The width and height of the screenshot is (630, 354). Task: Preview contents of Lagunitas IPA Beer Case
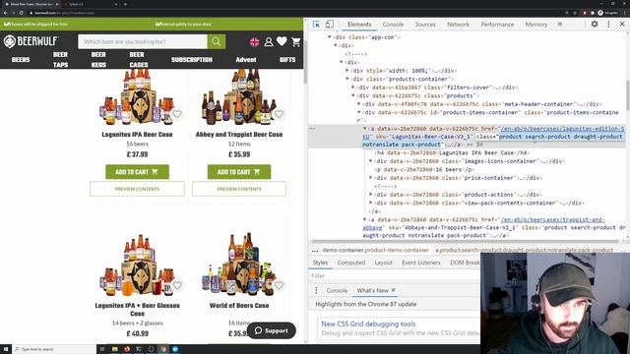click(137, 189)
